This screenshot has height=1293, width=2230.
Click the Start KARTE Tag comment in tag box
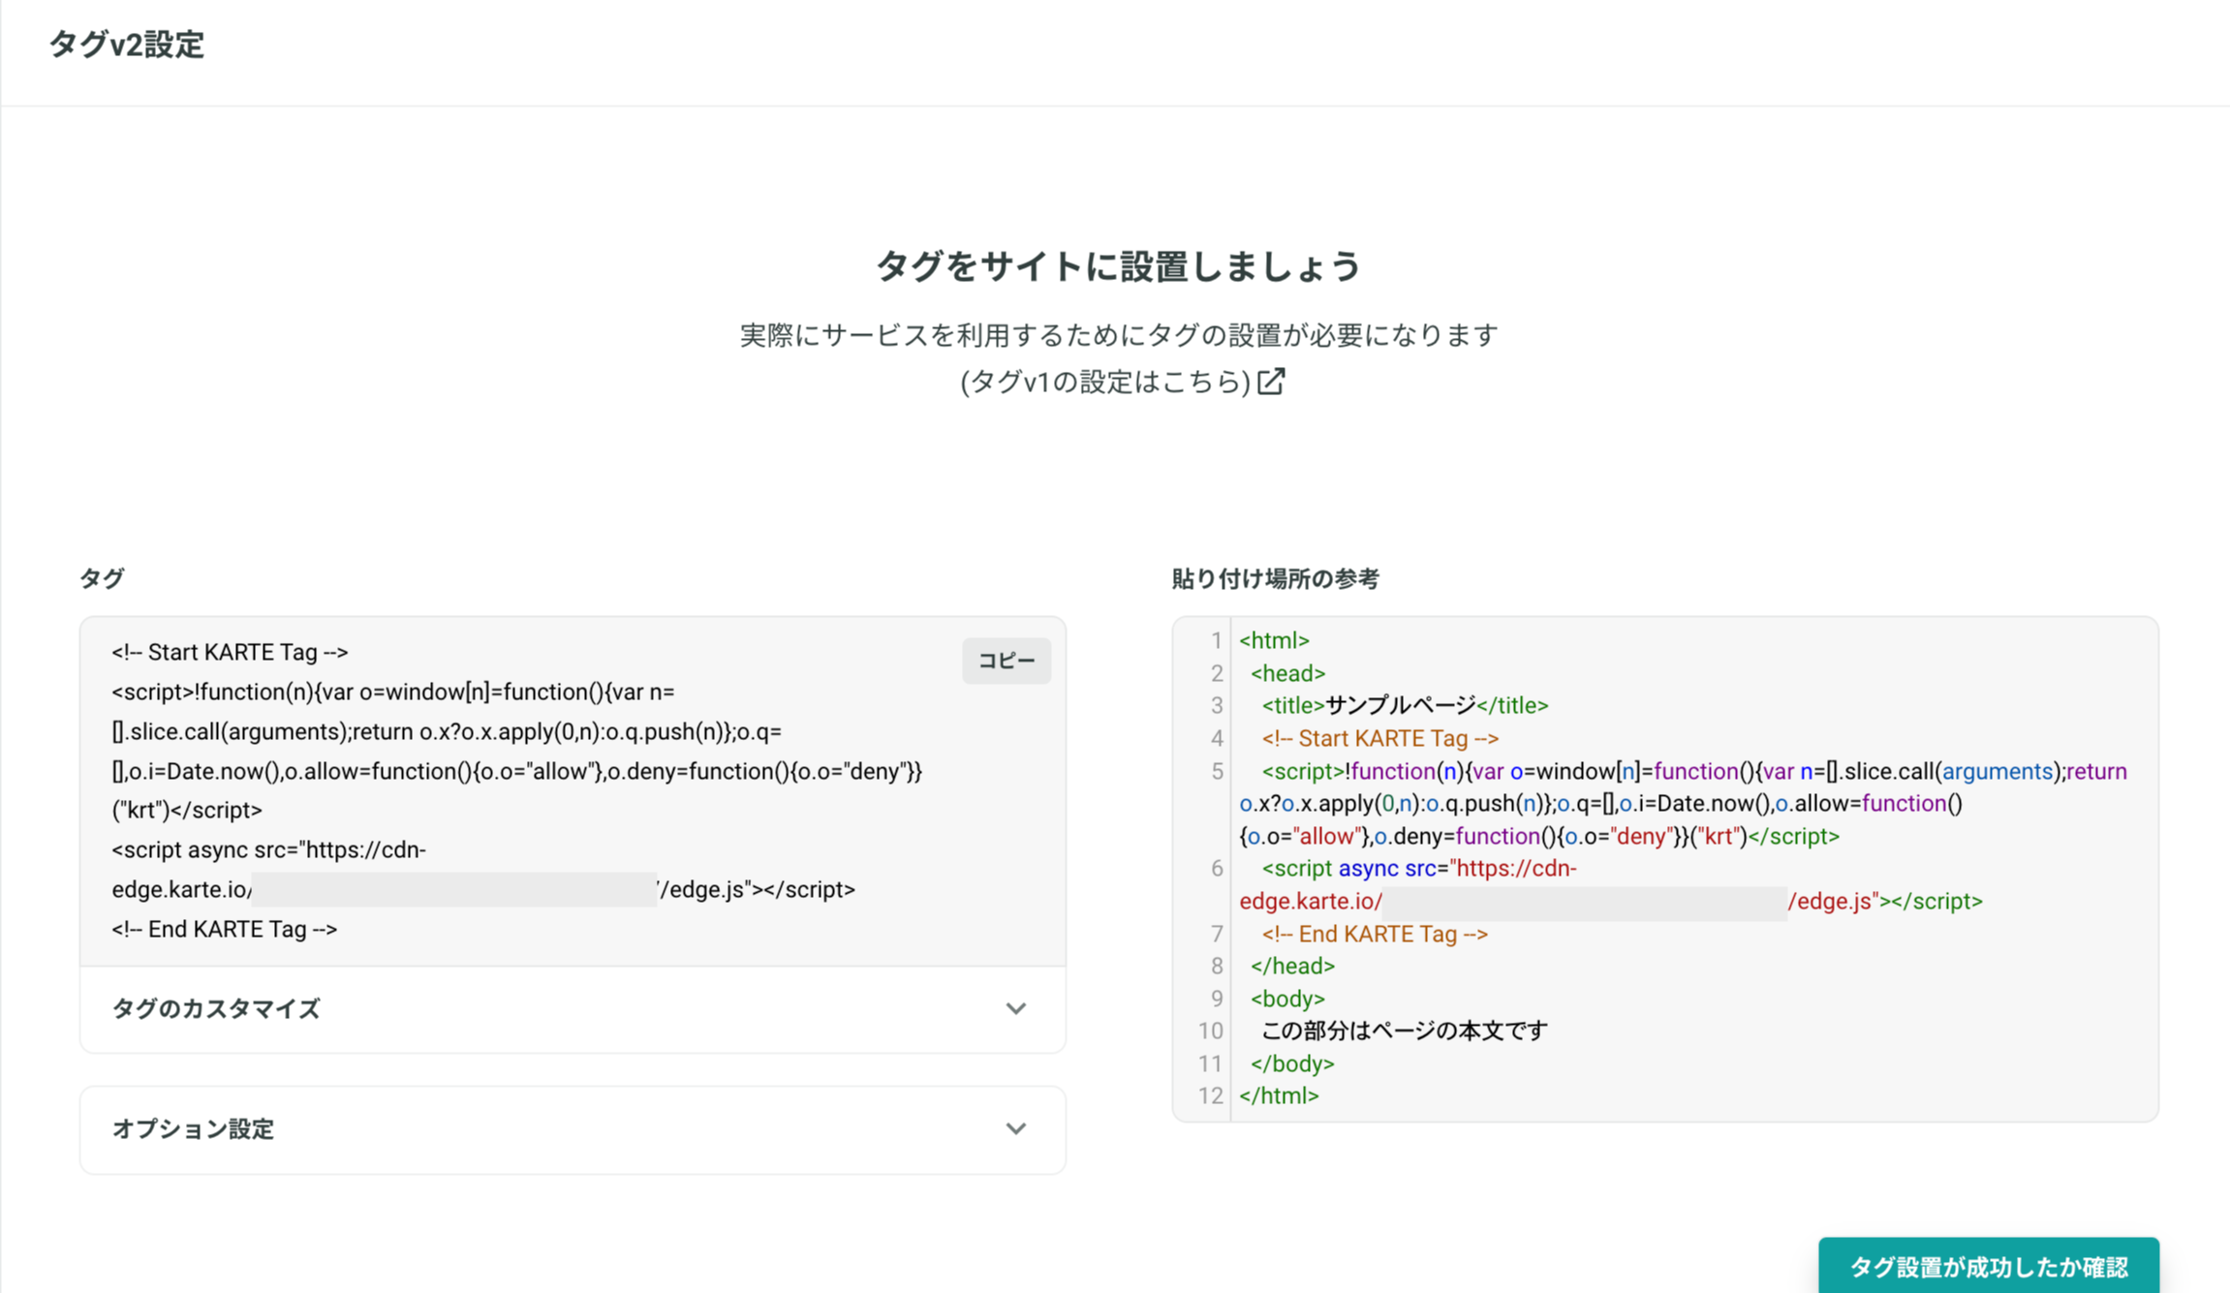coord(230,652)
